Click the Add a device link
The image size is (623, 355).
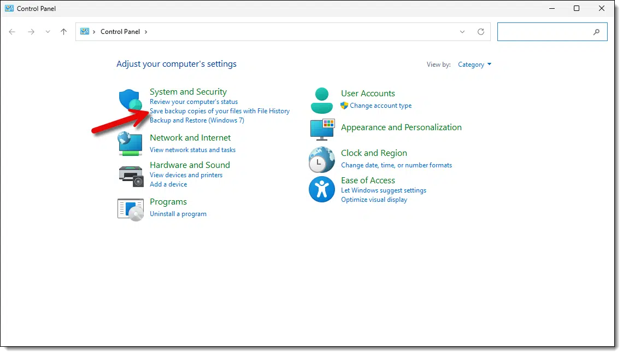[x=168, y=184]
